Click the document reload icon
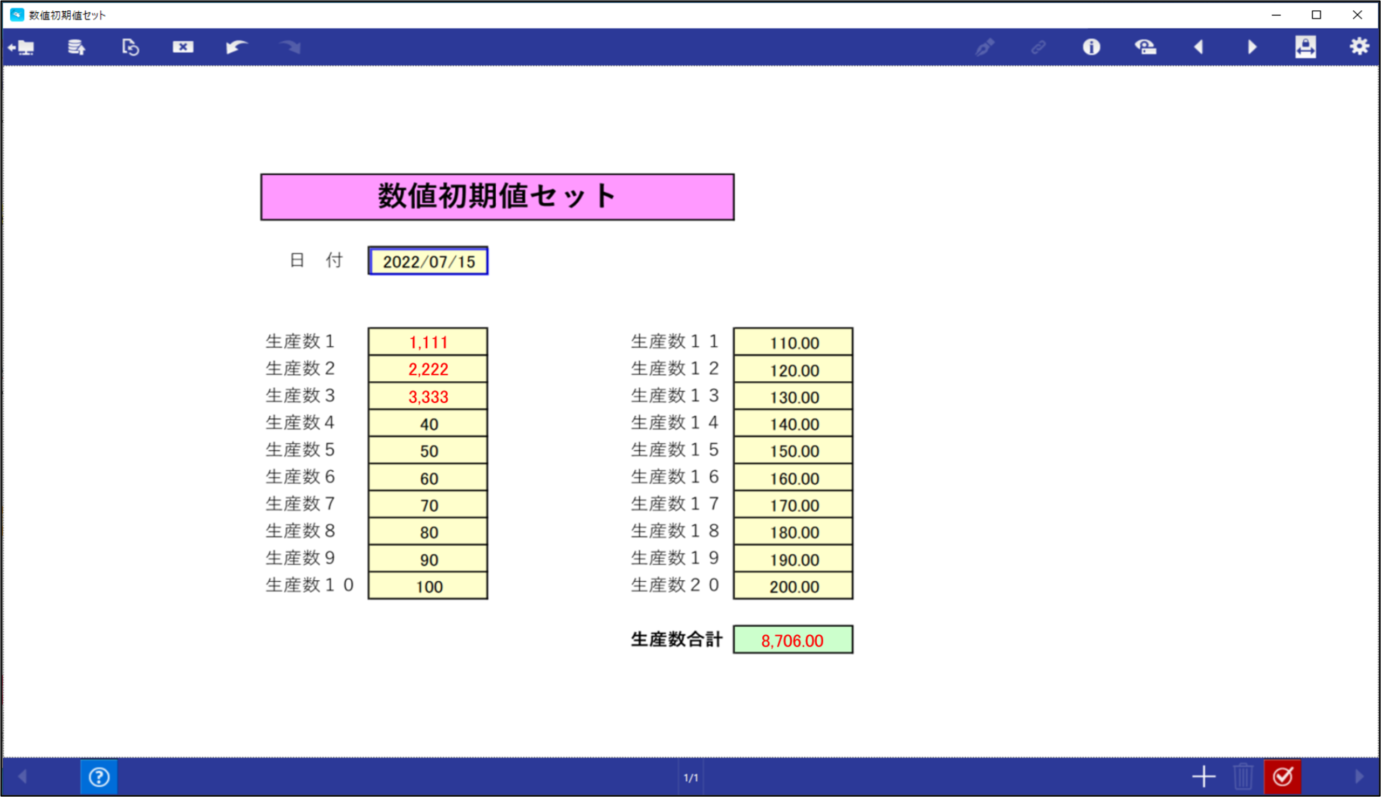Image resolution: width=1381 pixels, height=797 pixels. [131, 47]
